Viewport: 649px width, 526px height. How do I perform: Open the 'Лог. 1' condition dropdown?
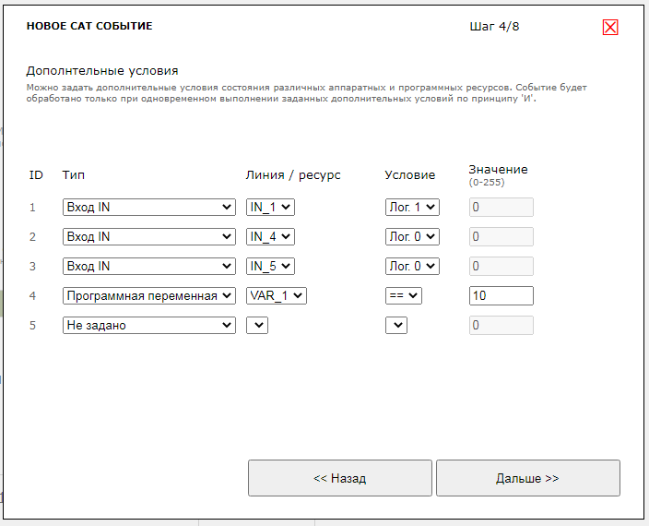[412, 208]
